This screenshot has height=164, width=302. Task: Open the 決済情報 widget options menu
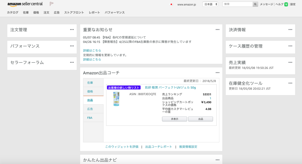[x=290, y=30]
